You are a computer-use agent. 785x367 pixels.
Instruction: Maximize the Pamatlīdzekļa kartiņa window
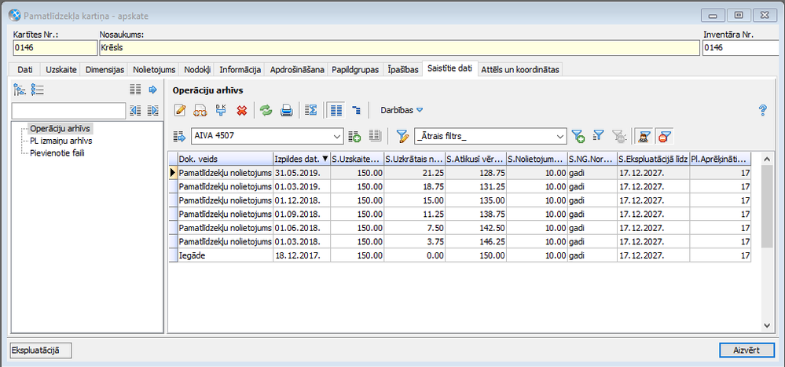pos(739,16)
